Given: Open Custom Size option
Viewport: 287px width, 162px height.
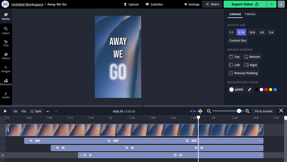Looking at the screenshot, I should click(238, 40).
